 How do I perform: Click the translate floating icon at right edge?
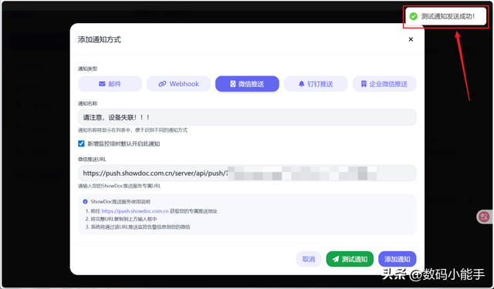[484, 217]
